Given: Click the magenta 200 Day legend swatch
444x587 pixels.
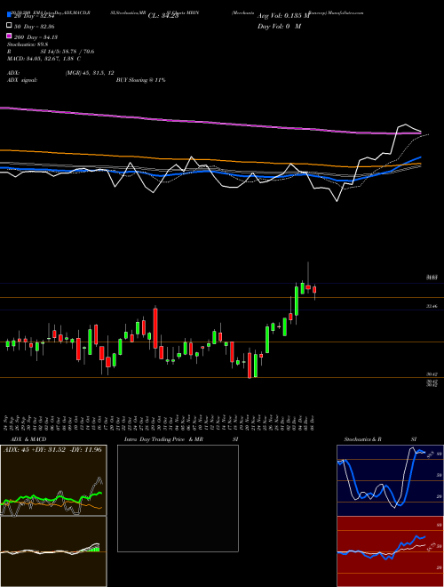Looking at the screenshot, I should click(x=9, y=36).
